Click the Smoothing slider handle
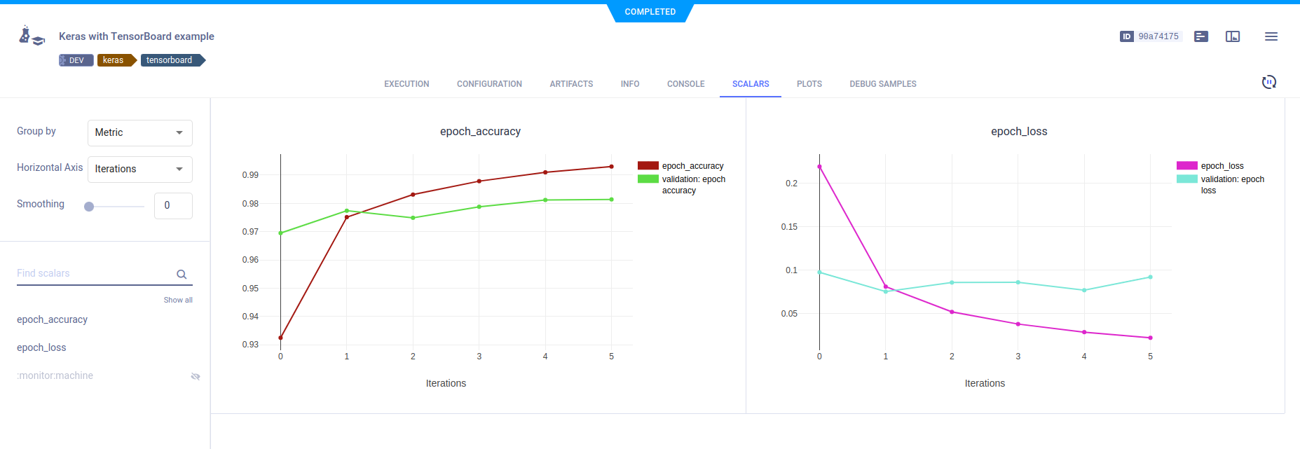 coord(89,207)
